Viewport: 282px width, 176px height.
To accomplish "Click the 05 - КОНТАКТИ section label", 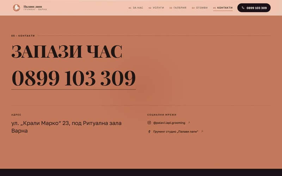I will click(x=23, y=36).
